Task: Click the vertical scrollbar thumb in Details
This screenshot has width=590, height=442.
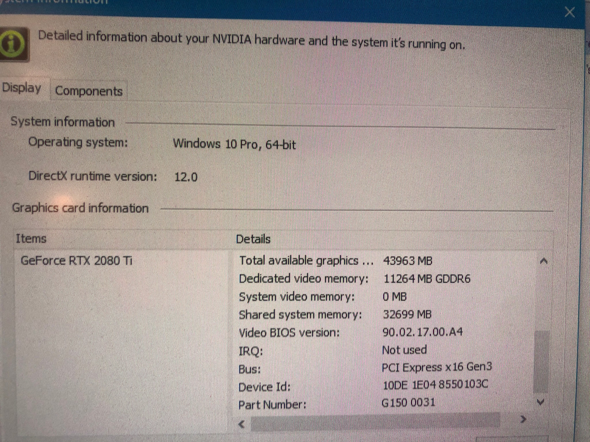Action: tap(541, 362)
